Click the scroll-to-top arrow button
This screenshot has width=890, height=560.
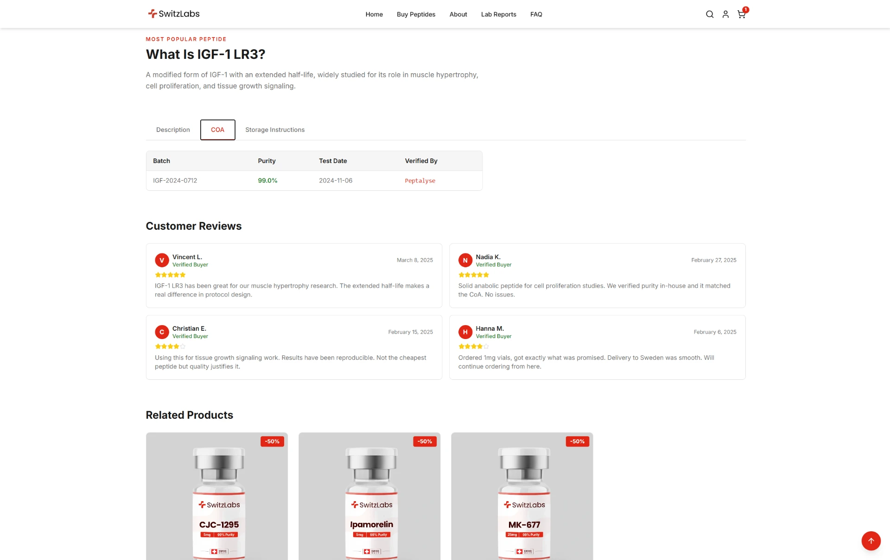coord(871,541)
